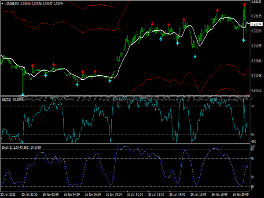Click the 90 level on Stochastic scale
This screenshot has height=198, width=264.
pos(253,150)
